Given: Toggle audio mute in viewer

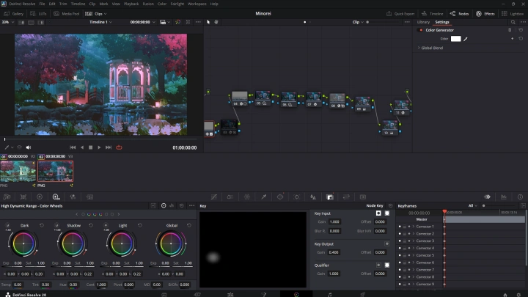Looking at the screenshot, I should pos(29,147).
